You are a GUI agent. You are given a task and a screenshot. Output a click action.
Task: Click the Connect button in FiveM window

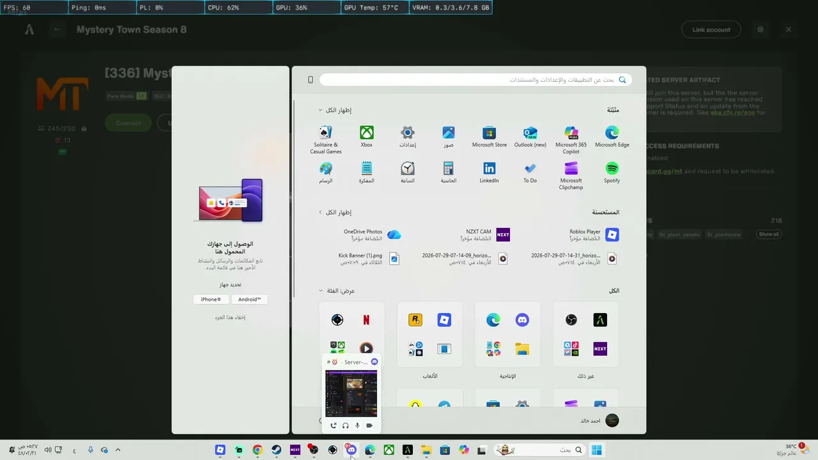click(x=128, y=123)
